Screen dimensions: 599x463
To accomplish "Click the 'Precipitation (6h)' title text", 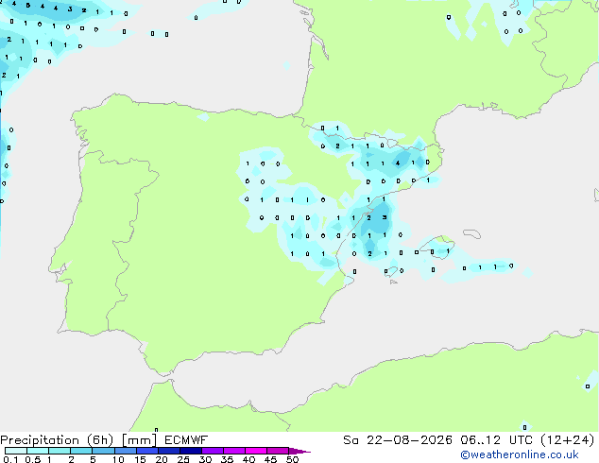I will 57,440.
